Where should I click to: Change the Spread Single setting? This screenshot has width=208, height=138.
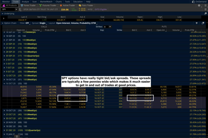[39, 23]
